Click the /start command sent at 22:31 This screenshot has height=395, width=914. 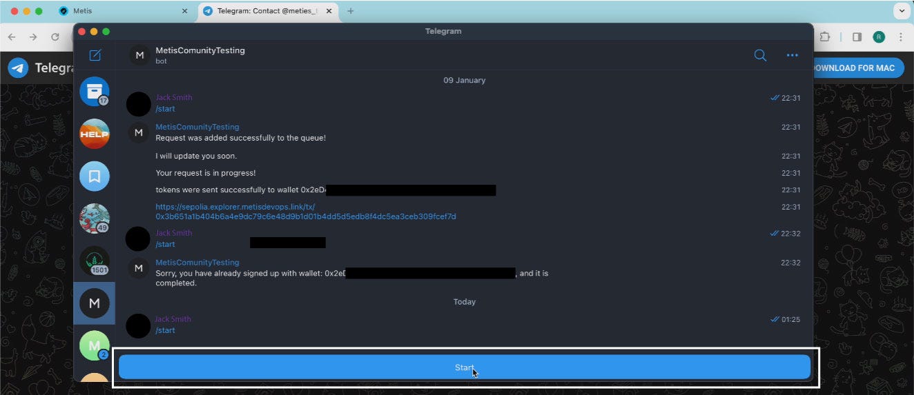coord(165,109)
